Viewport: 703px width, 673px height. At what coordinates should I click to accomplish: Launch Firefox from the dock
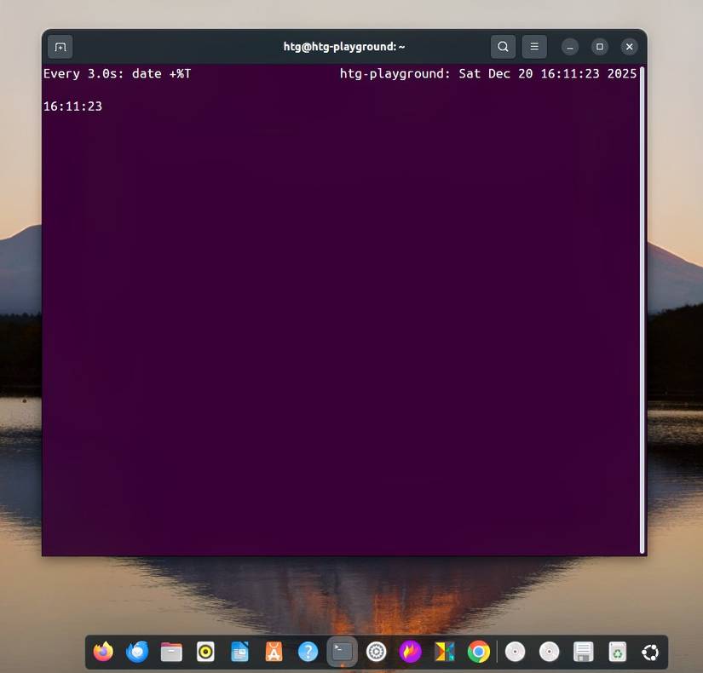click(102, 652)
